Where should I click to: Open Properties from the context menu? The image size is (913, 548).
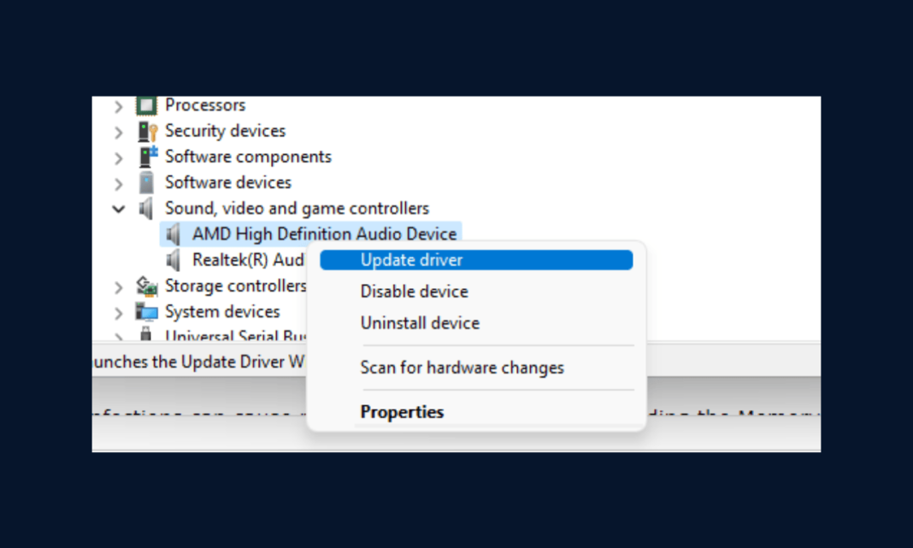tap(402, 412)
